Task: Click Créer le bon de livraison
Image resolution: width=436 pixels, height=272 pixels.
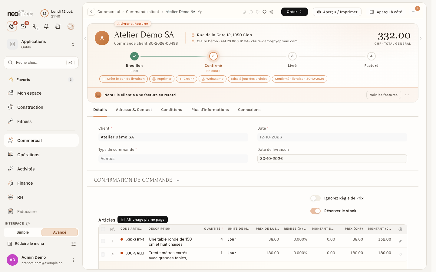Action: click(x=124, y=79)
